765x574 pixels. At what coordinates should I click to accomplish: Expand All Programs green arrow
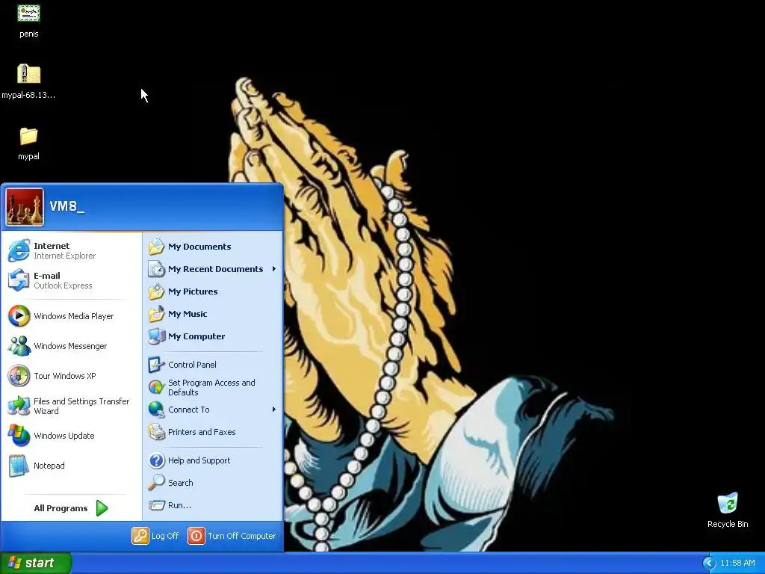coord(102,508)
